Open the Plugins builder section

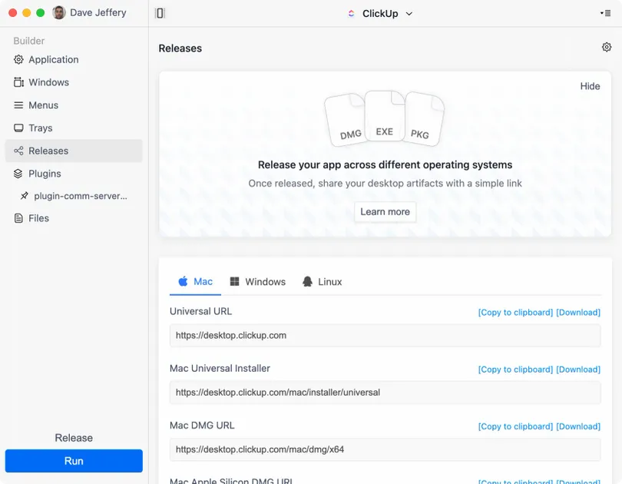pyautogui.click(x=44, y=173)
